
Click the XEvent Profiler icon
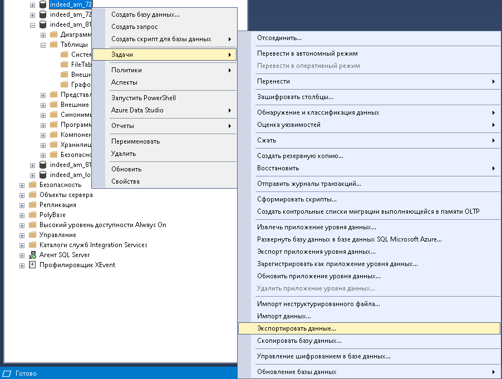point(32,265)
